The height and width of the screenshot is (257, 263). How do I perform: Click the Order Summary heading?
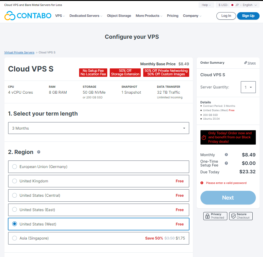click(212, 63)
